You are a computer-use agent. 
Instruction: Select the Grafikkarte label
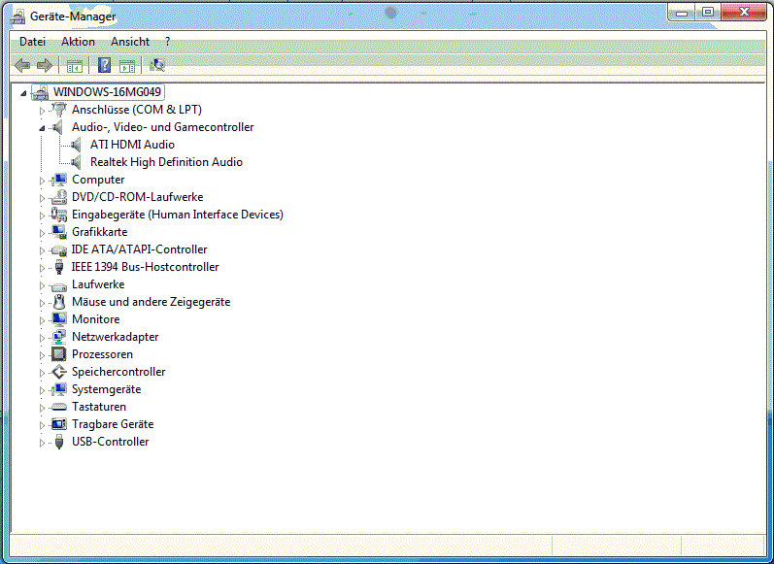(x=100, y=232)
